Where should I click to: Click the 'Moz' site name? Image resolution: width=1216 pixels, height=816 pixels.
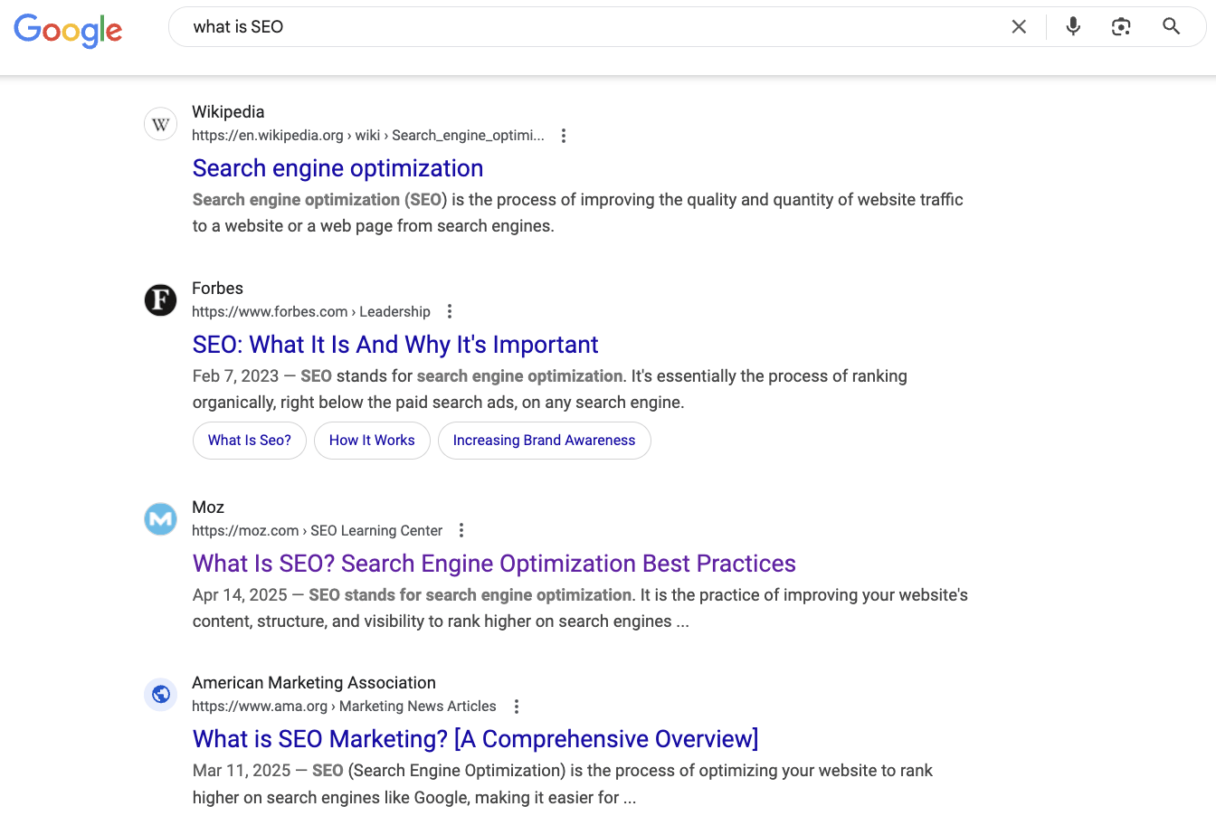click(x=208, y=508)
